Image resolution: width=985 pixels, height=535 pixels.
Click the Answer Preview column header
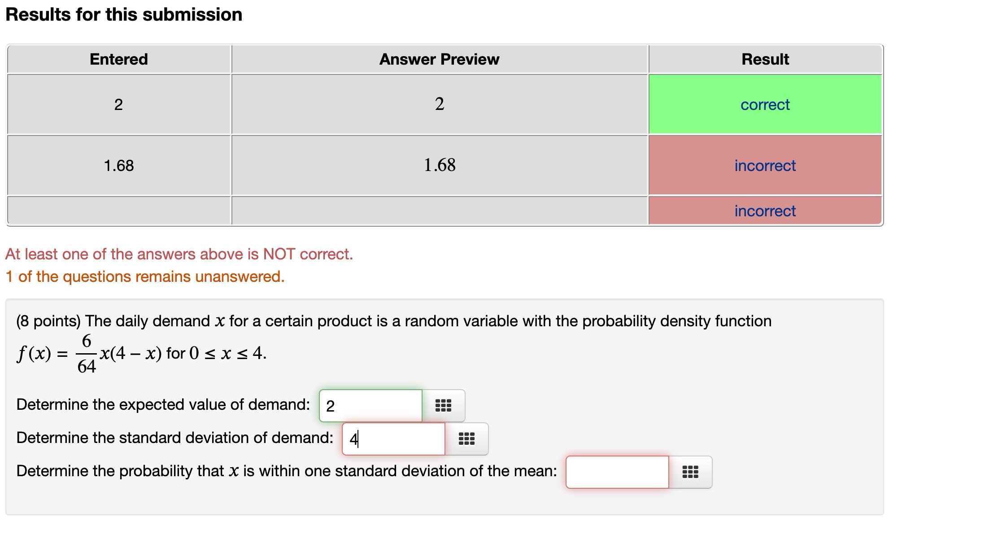[x=439, y=59]
